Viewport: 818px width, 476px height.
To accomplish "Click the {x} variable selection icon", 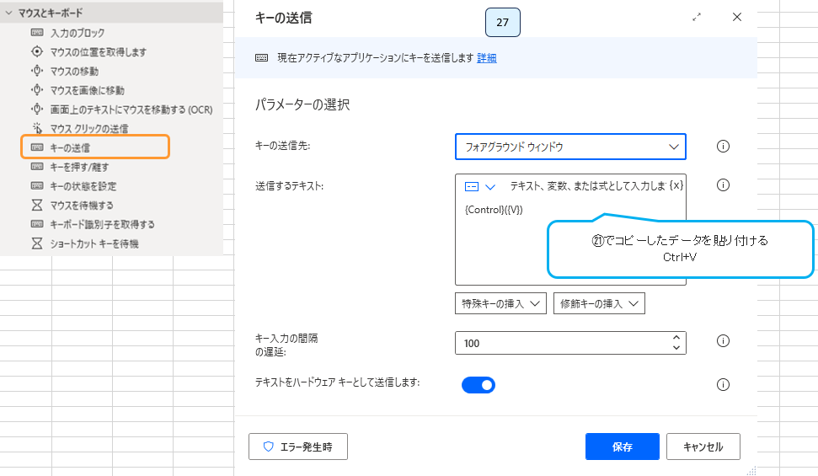I will [676, 185].
